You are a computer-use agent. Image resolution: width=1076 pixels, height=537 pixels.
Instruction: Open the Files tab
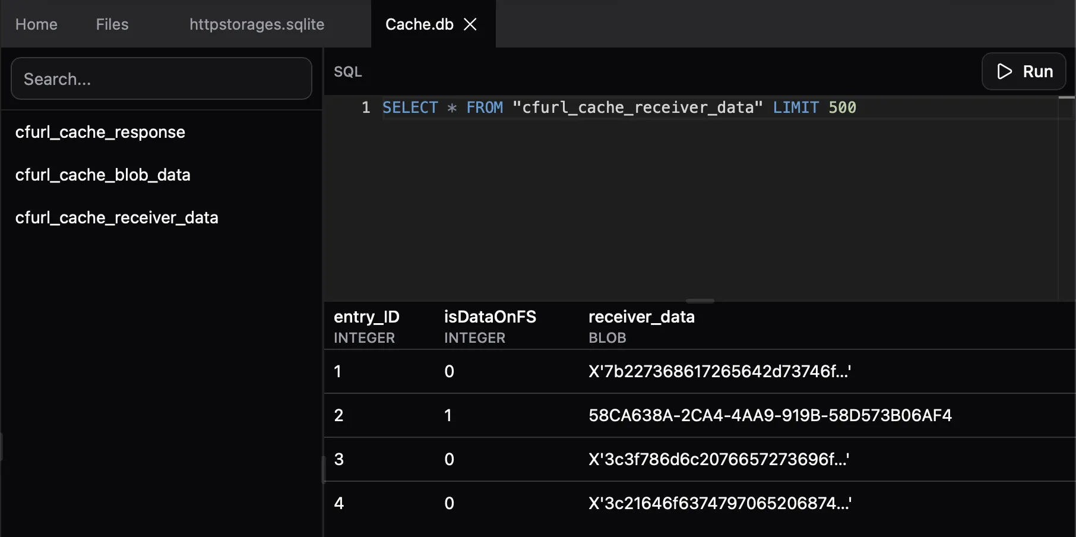(112, 24)
